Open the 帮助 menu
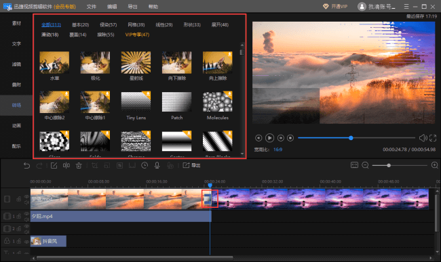This screenshot has height=262, width=441. point(153,7)
